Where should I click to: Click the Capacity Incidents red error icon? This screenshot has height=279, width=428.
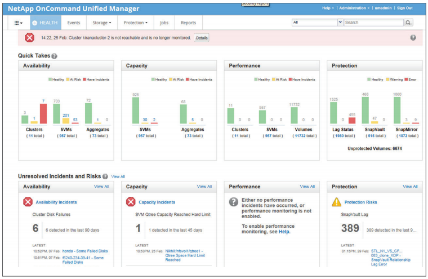click(x=131, y=202)
